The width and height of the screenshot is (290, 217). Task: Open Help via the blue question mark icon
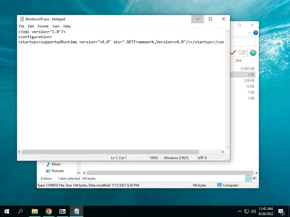point(256,33)
